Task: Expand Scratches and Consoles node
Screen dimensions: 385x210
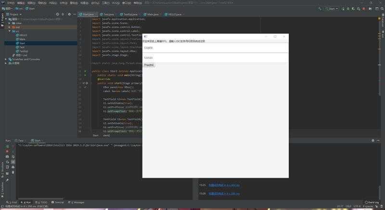Action: point(6,59)
